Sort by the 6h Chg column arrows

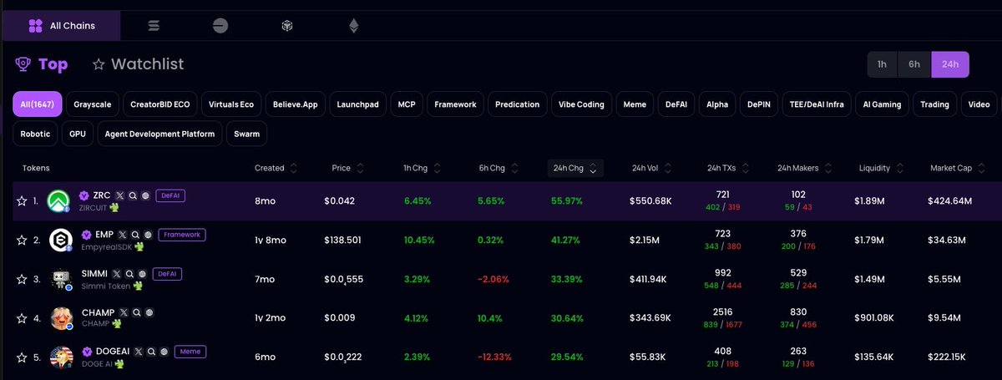pyautogui.click(x=515, y=168)
